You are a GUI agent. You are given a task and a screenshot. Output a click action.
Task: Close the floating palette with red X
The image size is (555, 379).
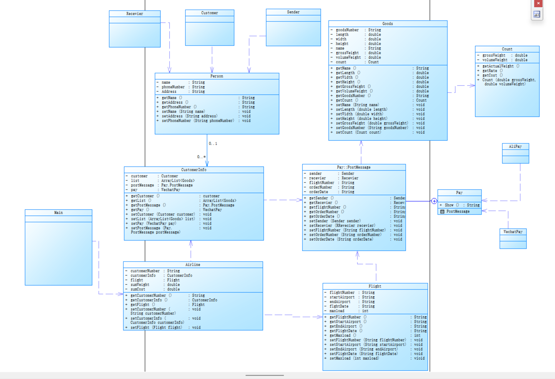click(x=538, y=3)
